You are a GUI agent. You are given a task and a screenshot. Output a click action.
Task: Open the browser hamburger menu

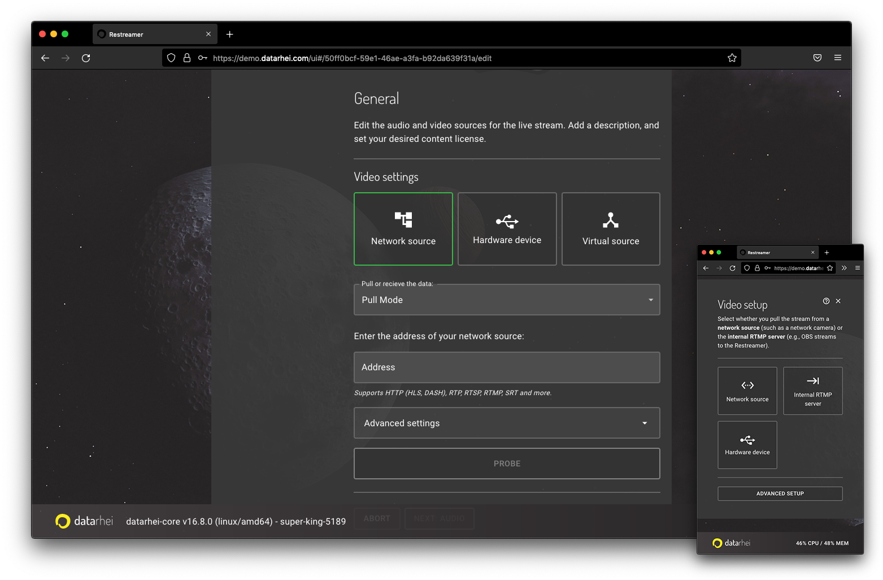(838, 58)
